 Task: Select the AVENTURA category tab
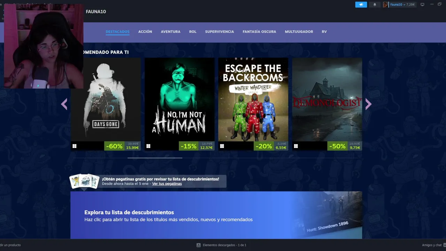click(x=170, y=32)
